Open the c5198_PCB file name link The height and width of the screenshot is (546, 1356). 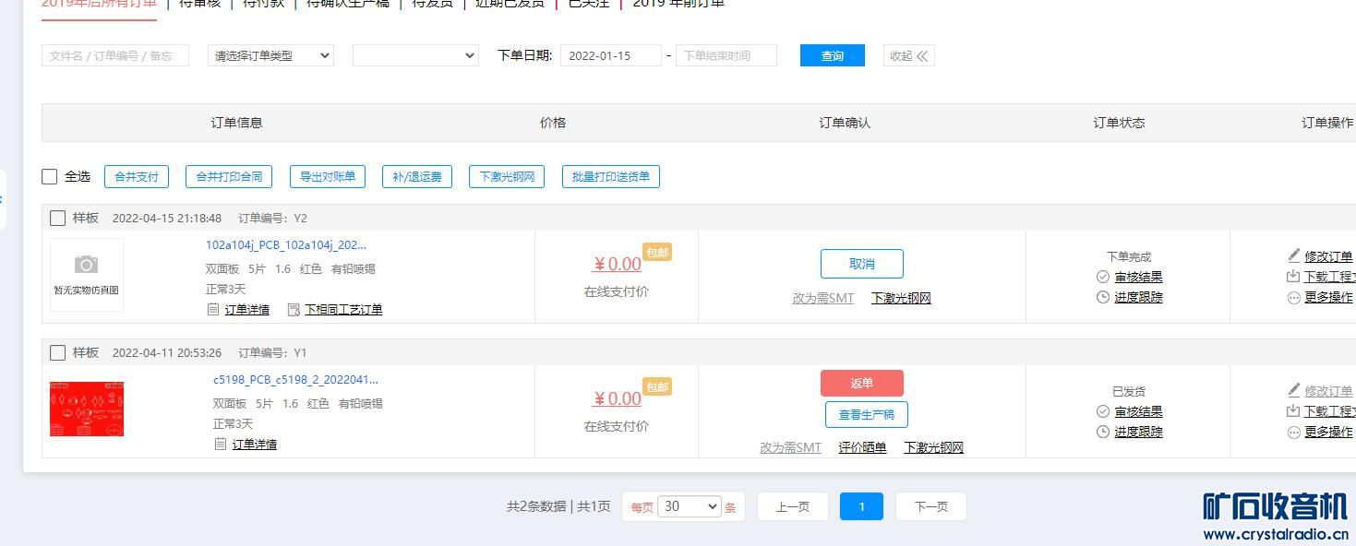click(x=295, y=380)
